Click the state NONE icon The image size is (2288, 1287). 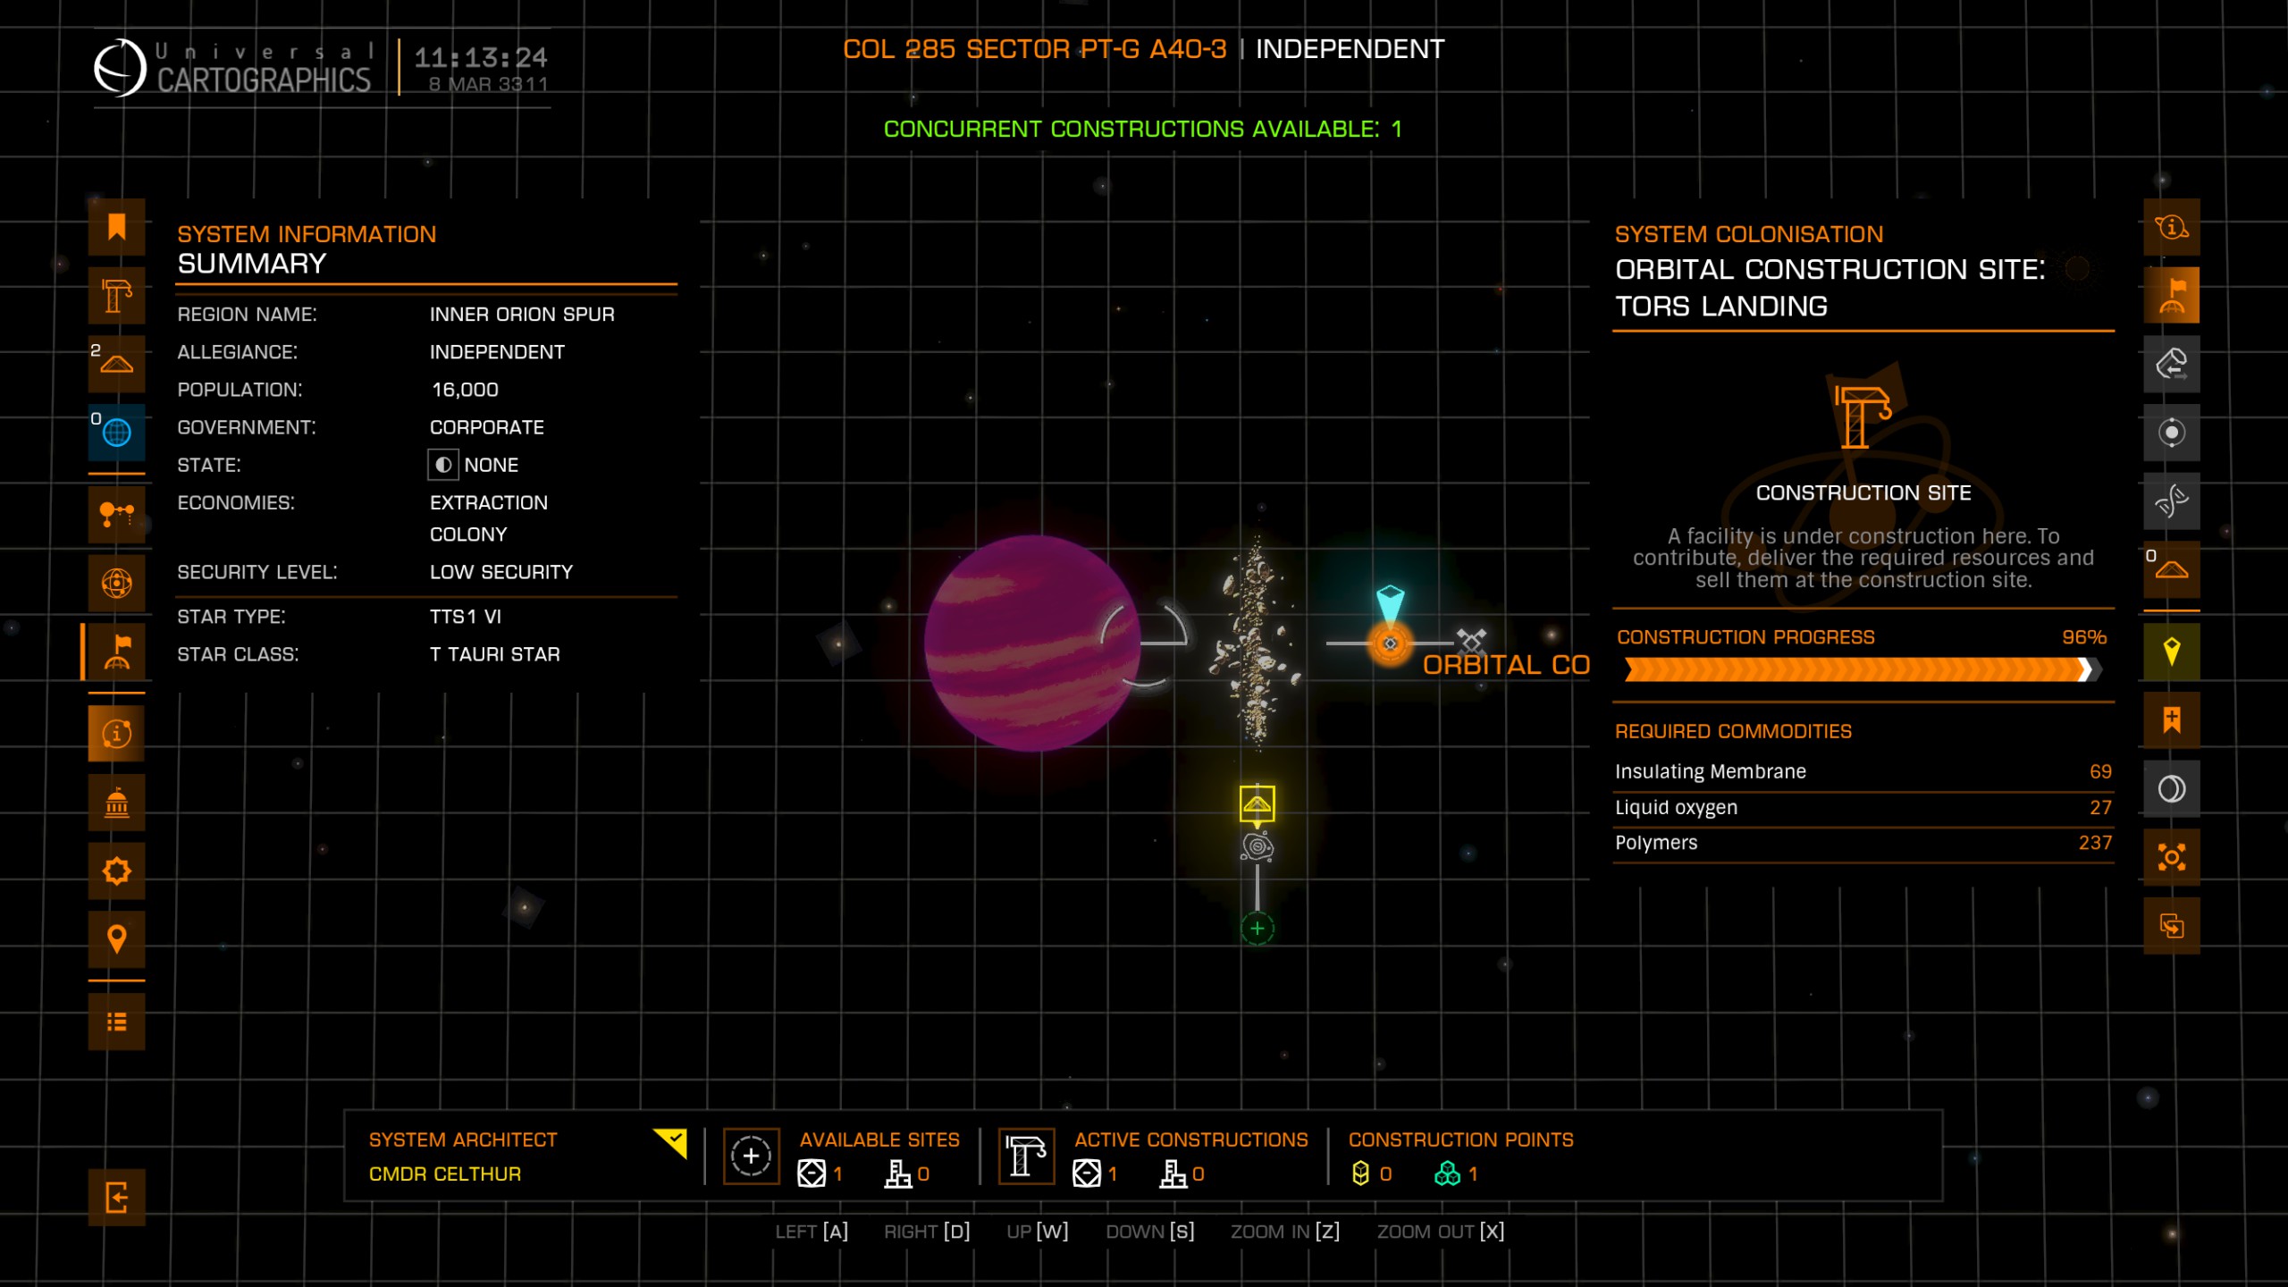click(x=442, y=465)
